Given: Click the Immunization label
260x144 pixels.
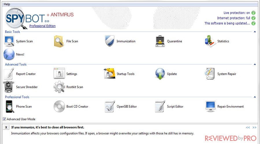Looking at the screenshot, I should click(x=126, y=41).
